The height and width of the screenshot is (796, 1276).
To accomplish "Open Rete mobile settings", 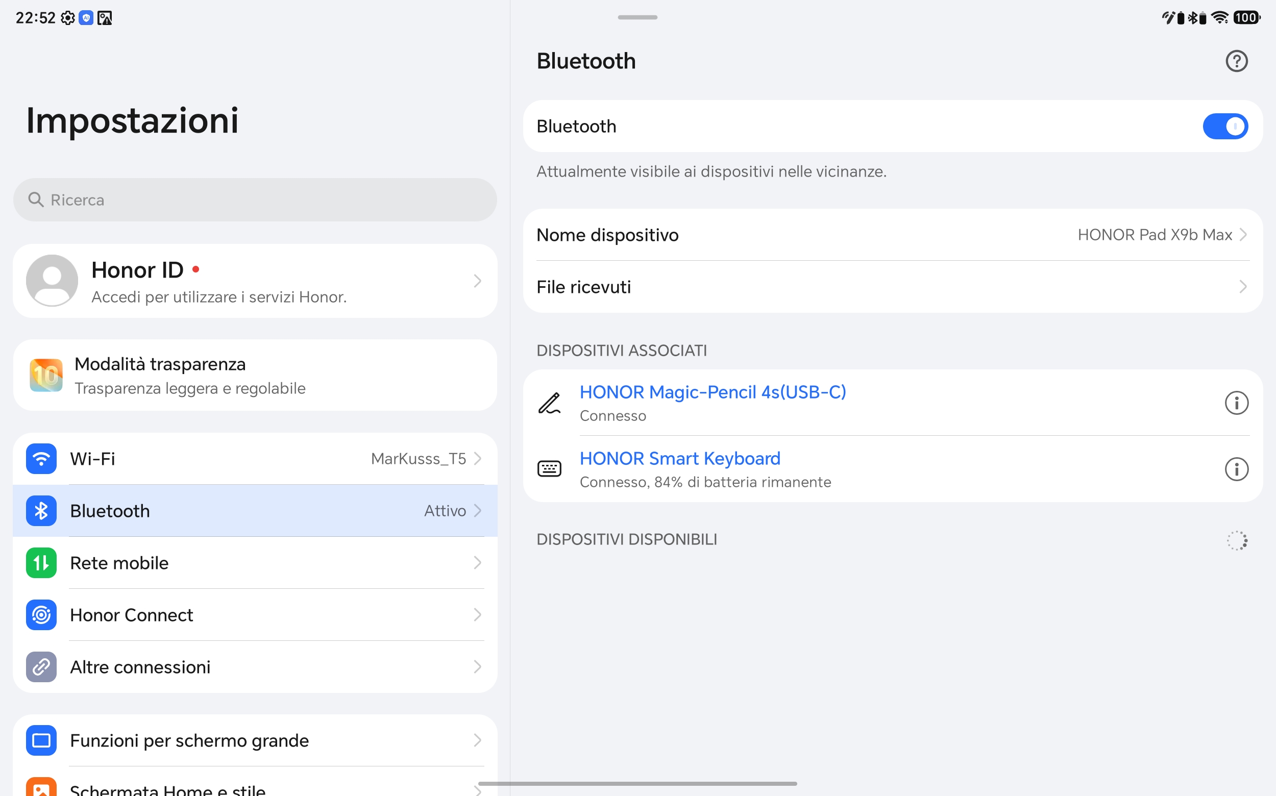I will pos(255,563).
